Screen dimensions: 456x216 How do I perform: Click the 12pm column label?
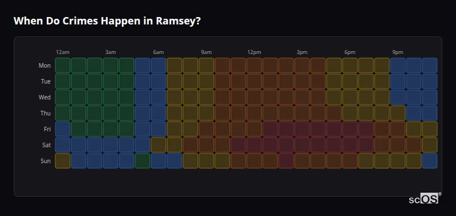254,52
